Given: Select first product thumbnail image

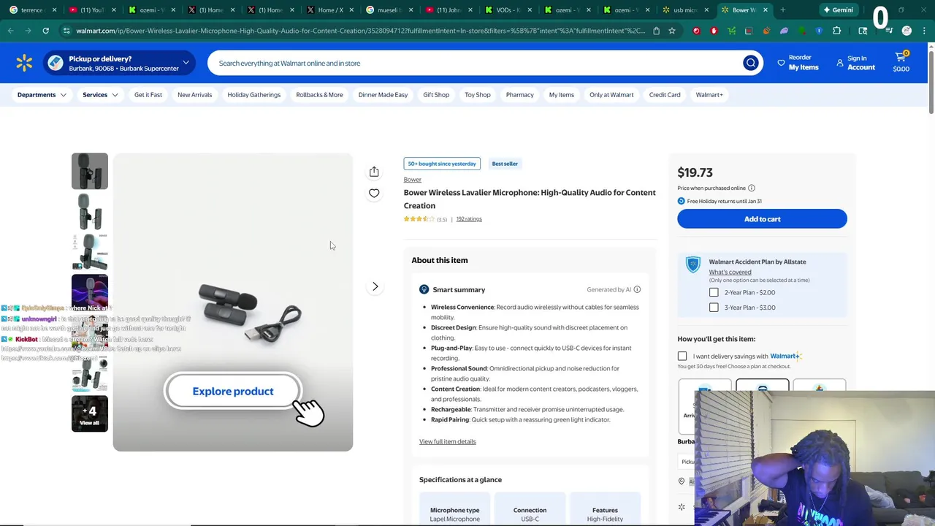Looking at the screenshot, I should coord(90,171).
